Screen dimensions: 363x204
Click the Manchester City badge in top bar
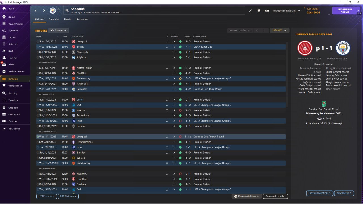click(53, 11)
